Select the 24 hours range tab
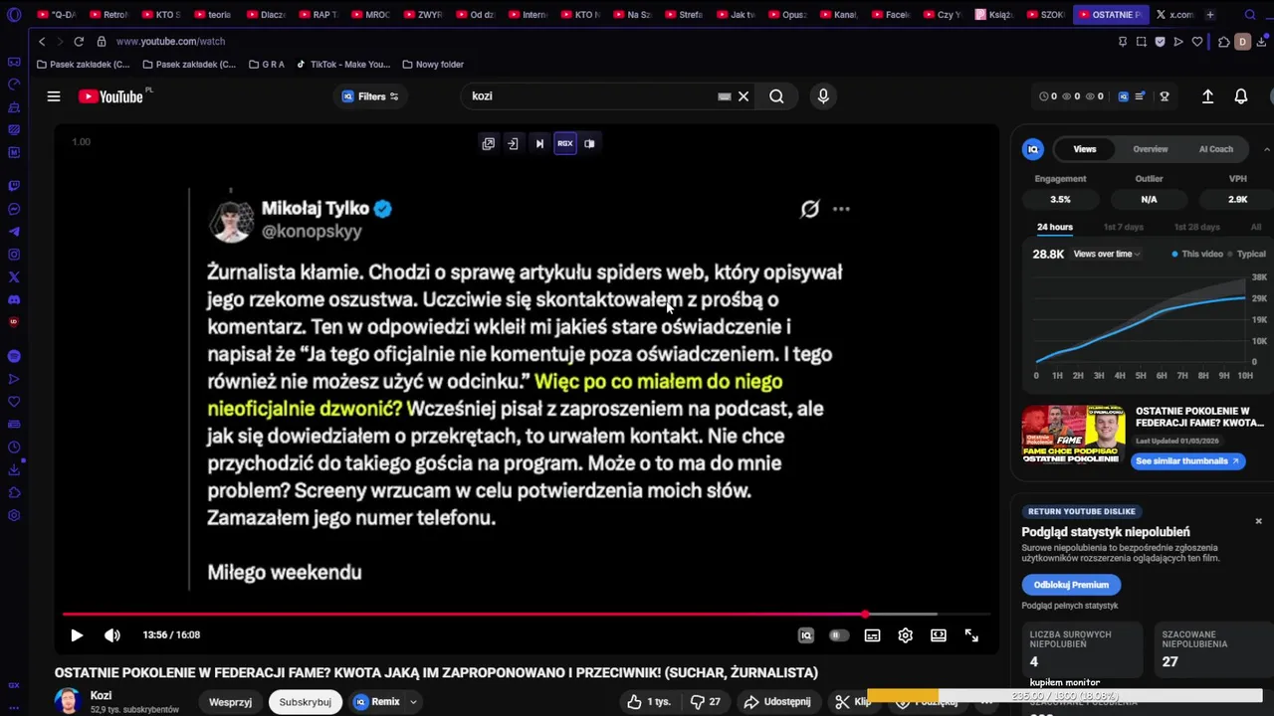1274x716 pixels. (x=1054, y=227)
